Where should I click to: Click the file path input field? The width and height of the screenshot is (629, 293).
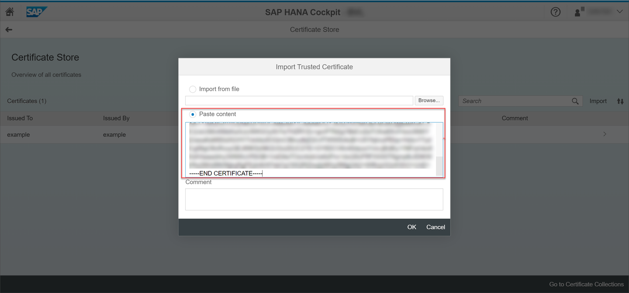coord(299,100)
